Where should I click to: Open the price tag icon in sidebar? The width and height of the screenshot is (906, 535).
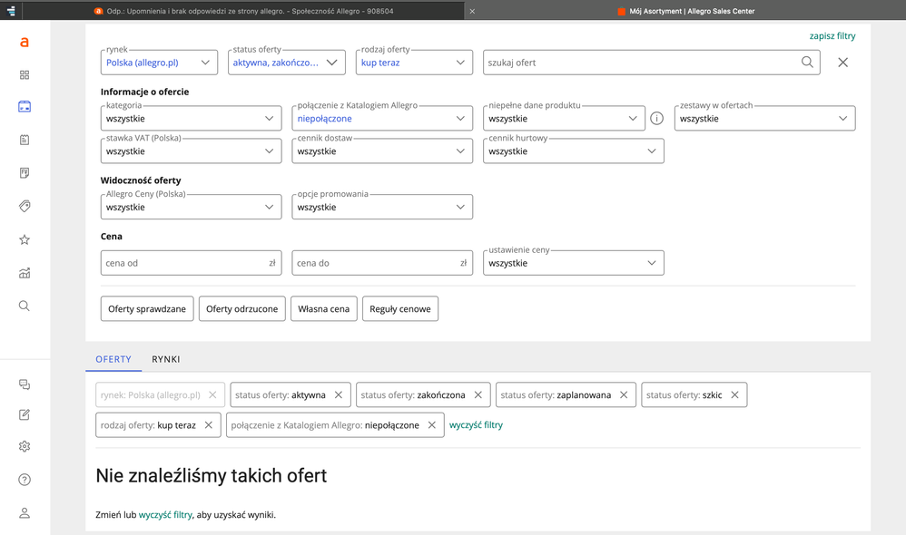(x=25, y=206)
